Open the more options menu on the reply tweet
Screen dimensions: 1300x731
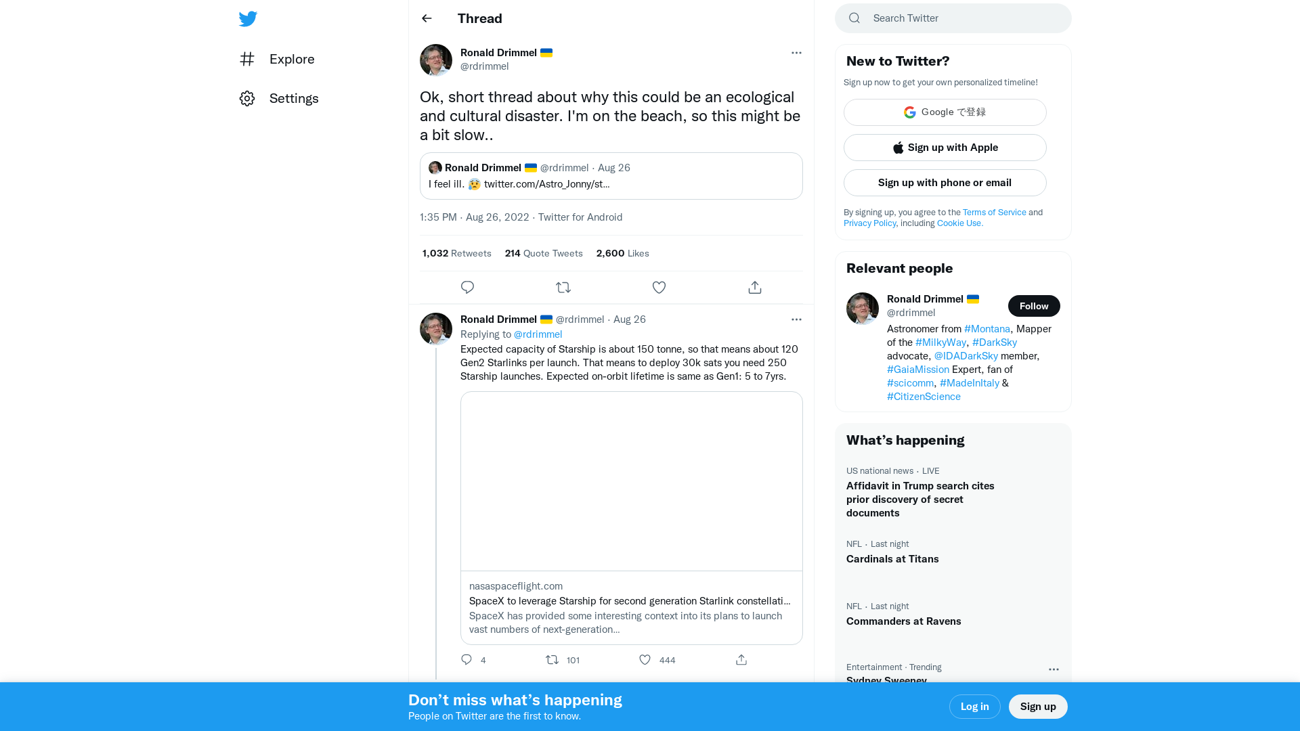coord(796,319)
